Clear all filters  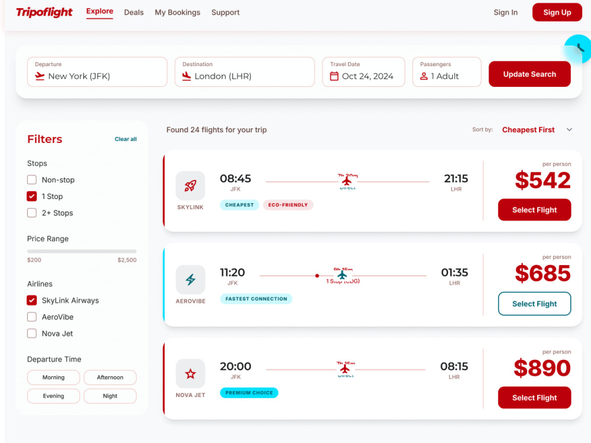click(x=125, y=139)
